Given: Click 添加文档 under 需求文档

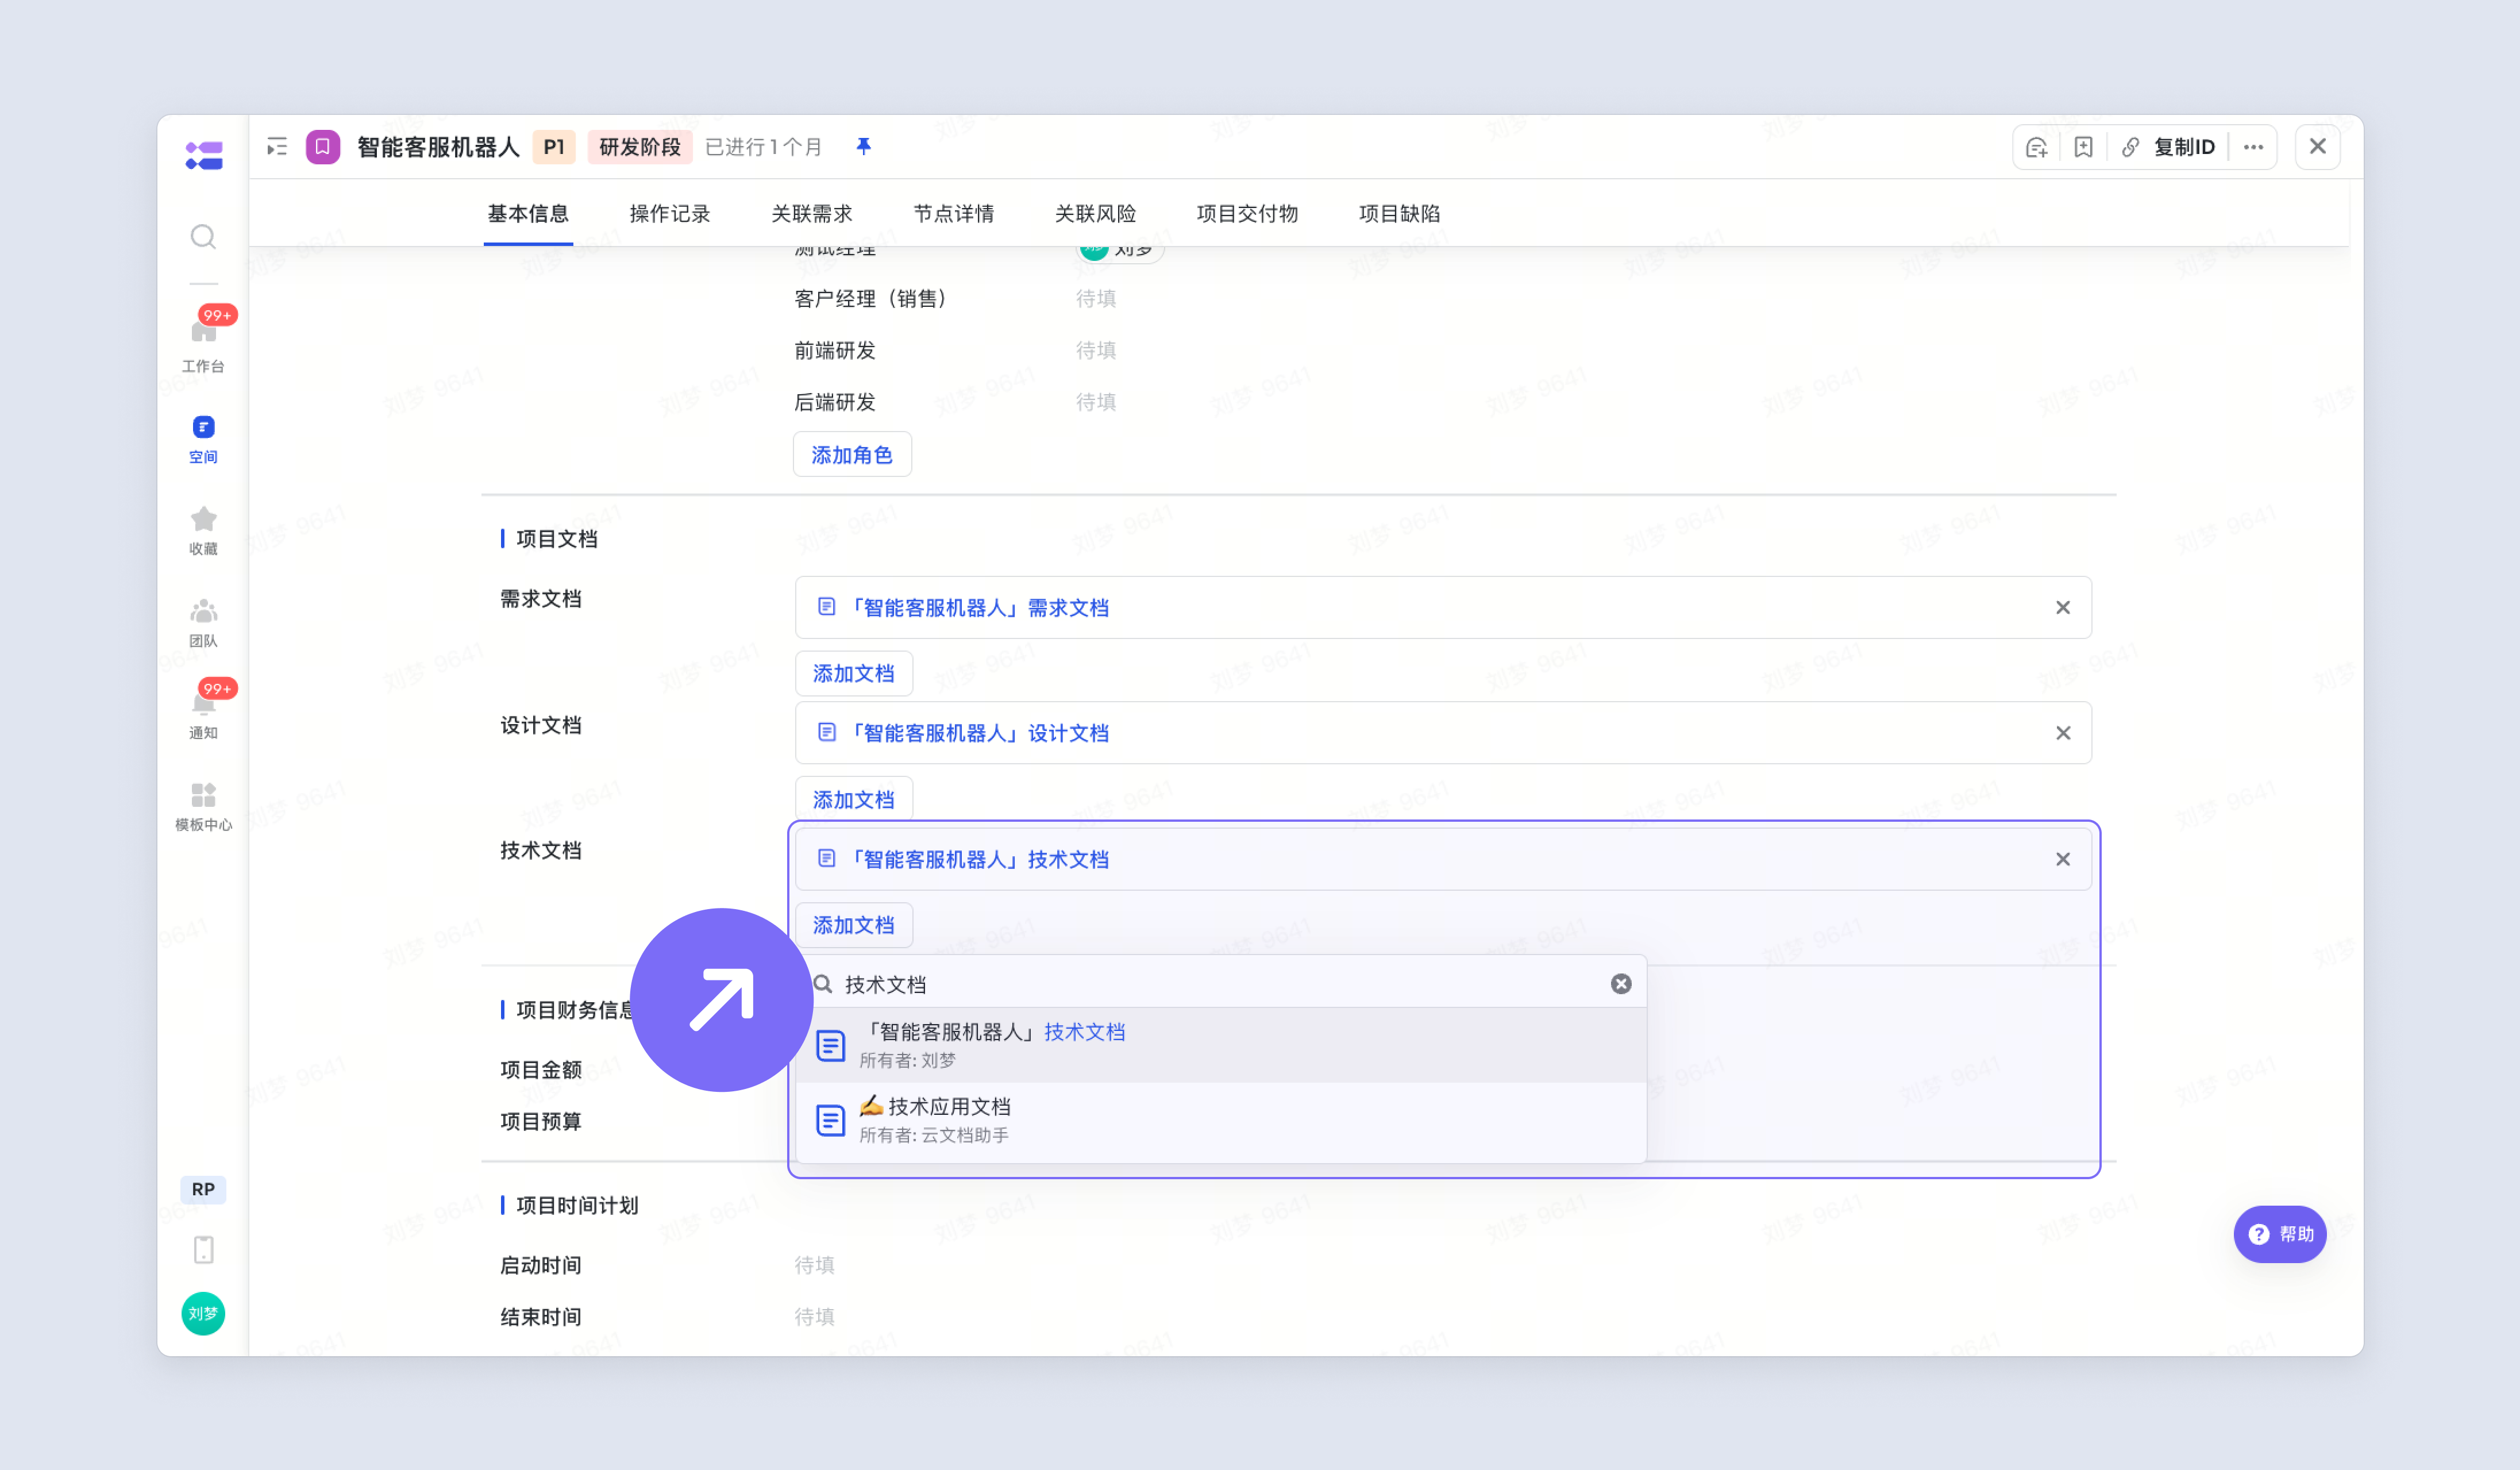Looking at the screenshot, I should tap(854, 673).
